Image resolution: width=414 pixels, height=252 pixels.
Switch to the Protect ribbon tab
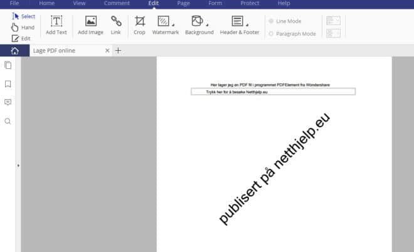point(250,3)
